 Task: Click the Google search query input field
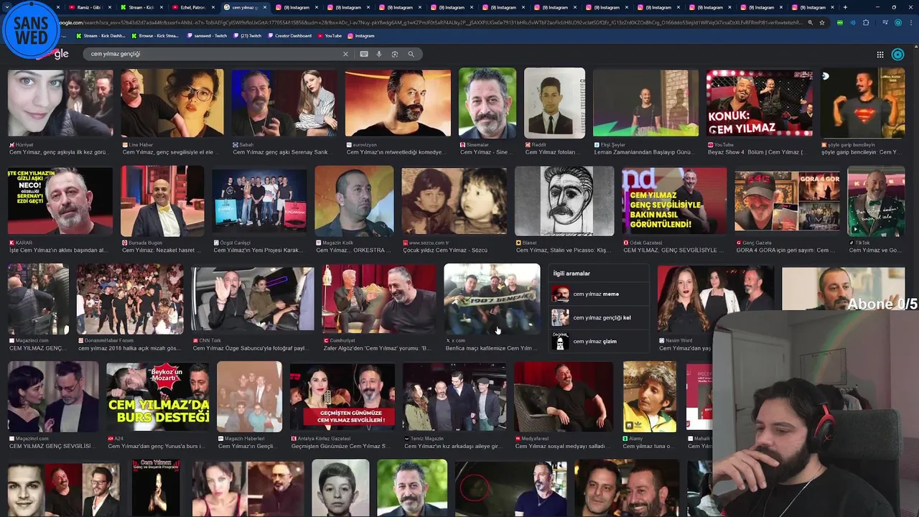tap(212, 54)
